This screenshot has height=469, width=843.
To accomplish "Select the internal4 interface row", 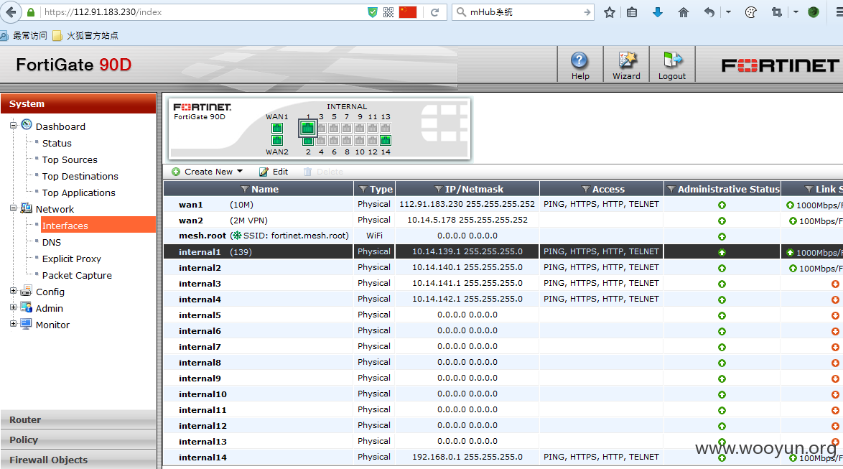I will (x=503, y=299).
